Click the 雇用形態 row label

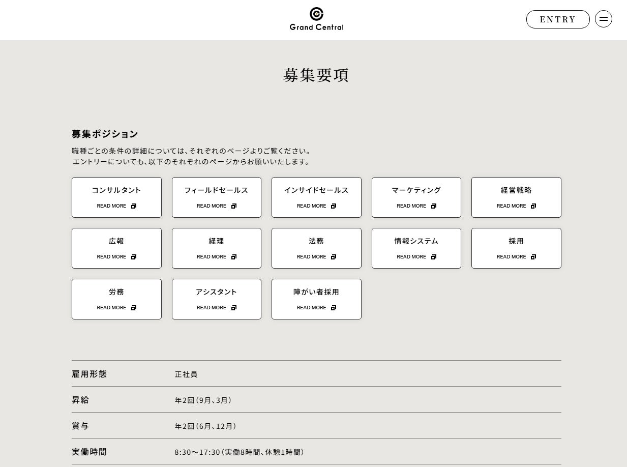click(89, 374)
